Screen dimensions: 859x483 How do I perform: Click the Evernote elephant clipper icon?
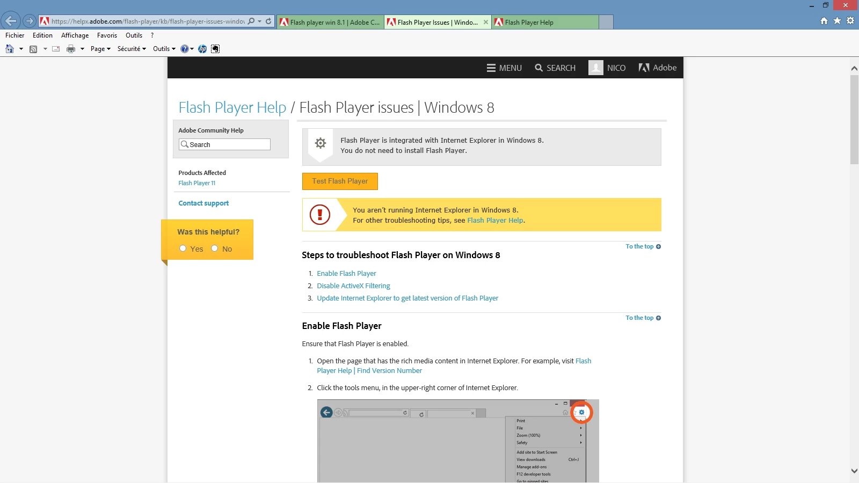[x=215, y=49]
